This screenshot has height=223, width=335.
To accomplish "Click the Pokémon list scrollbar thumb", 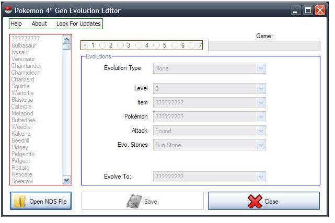I will [67, 46].
